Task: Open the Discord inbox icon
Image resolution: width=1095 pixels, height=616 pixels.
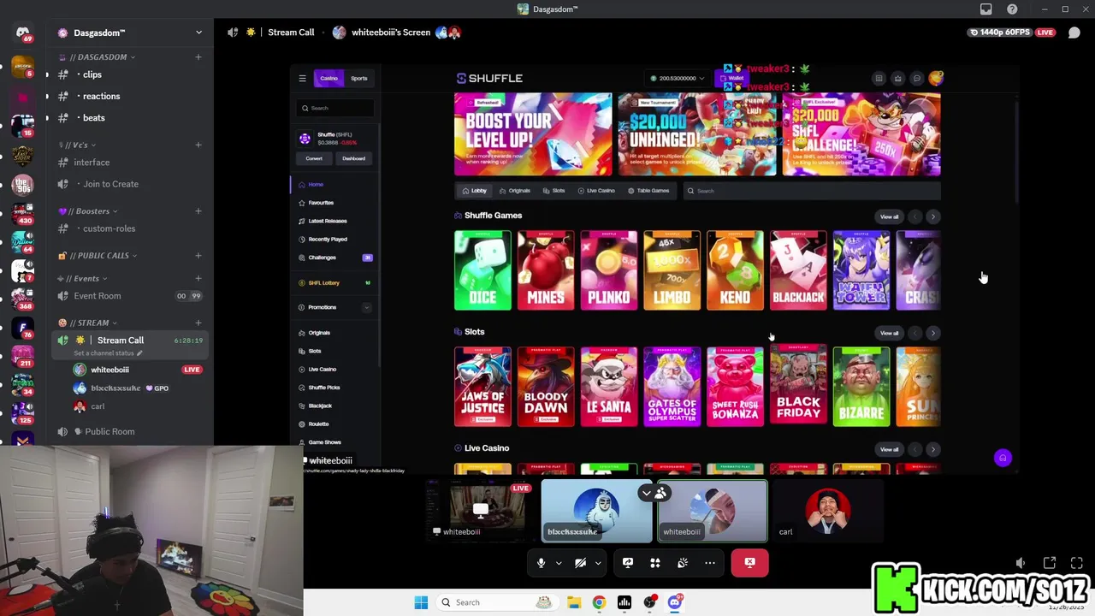Action: [986, 9]
